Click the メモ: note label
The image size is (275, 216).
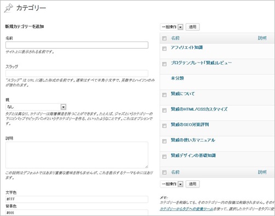tap(164, 197)
